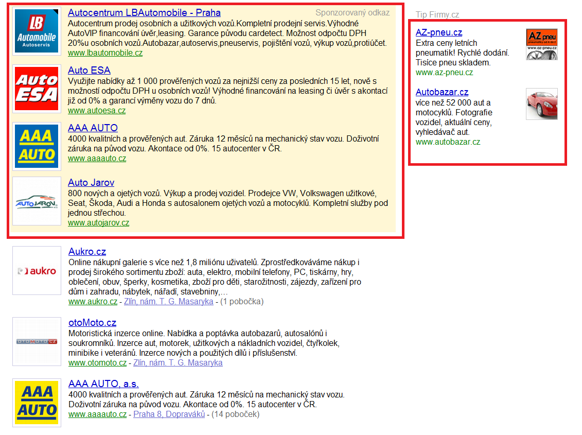Viewport: 582px width, 435px height.
Task: Click the 'více než 52 000 aut' description
Action: [454, 117]
